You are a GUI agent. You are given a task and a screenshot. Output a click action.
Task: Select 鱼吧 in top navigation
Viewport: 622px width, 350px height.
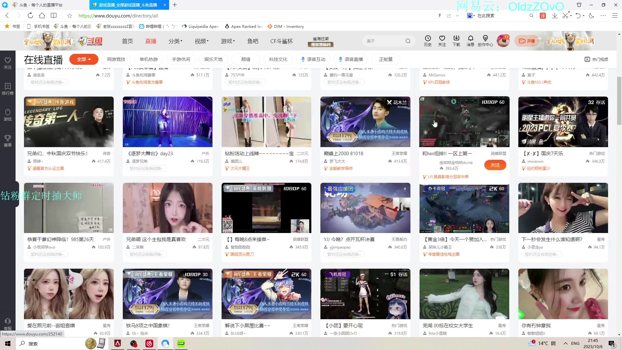[253, 41]
